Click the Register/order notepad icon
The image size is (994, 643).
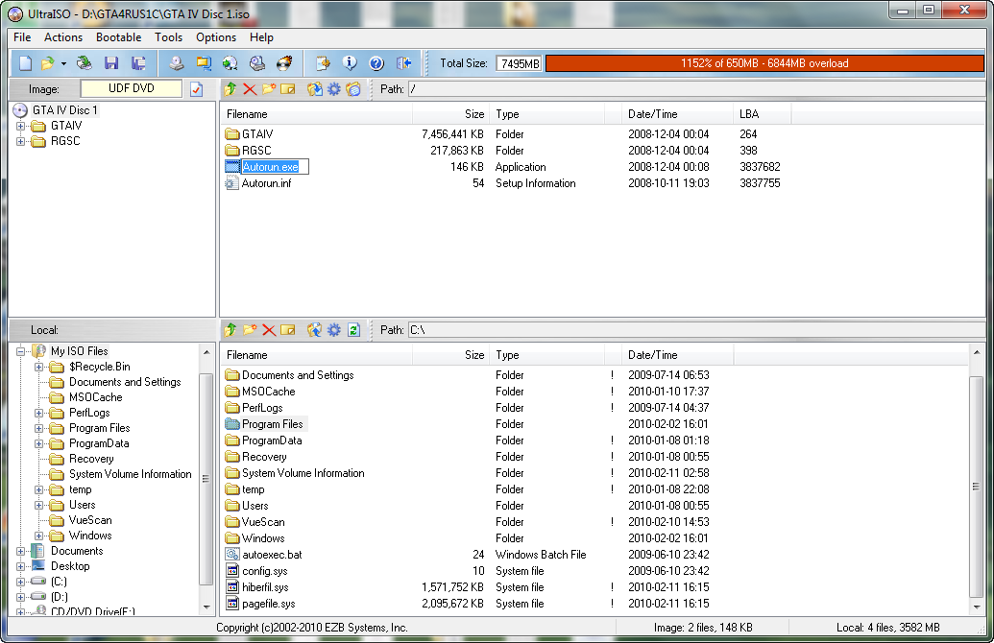(x=323, y=63)
